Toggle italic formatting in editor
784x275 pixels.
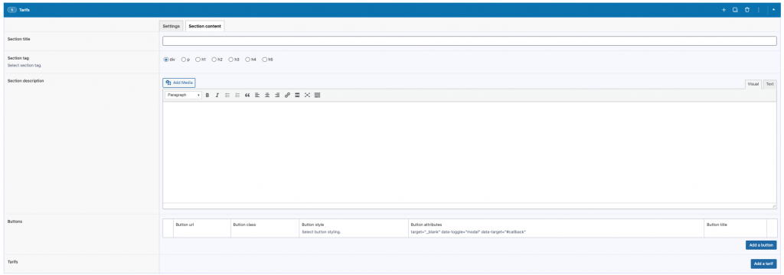pos(217,95)
